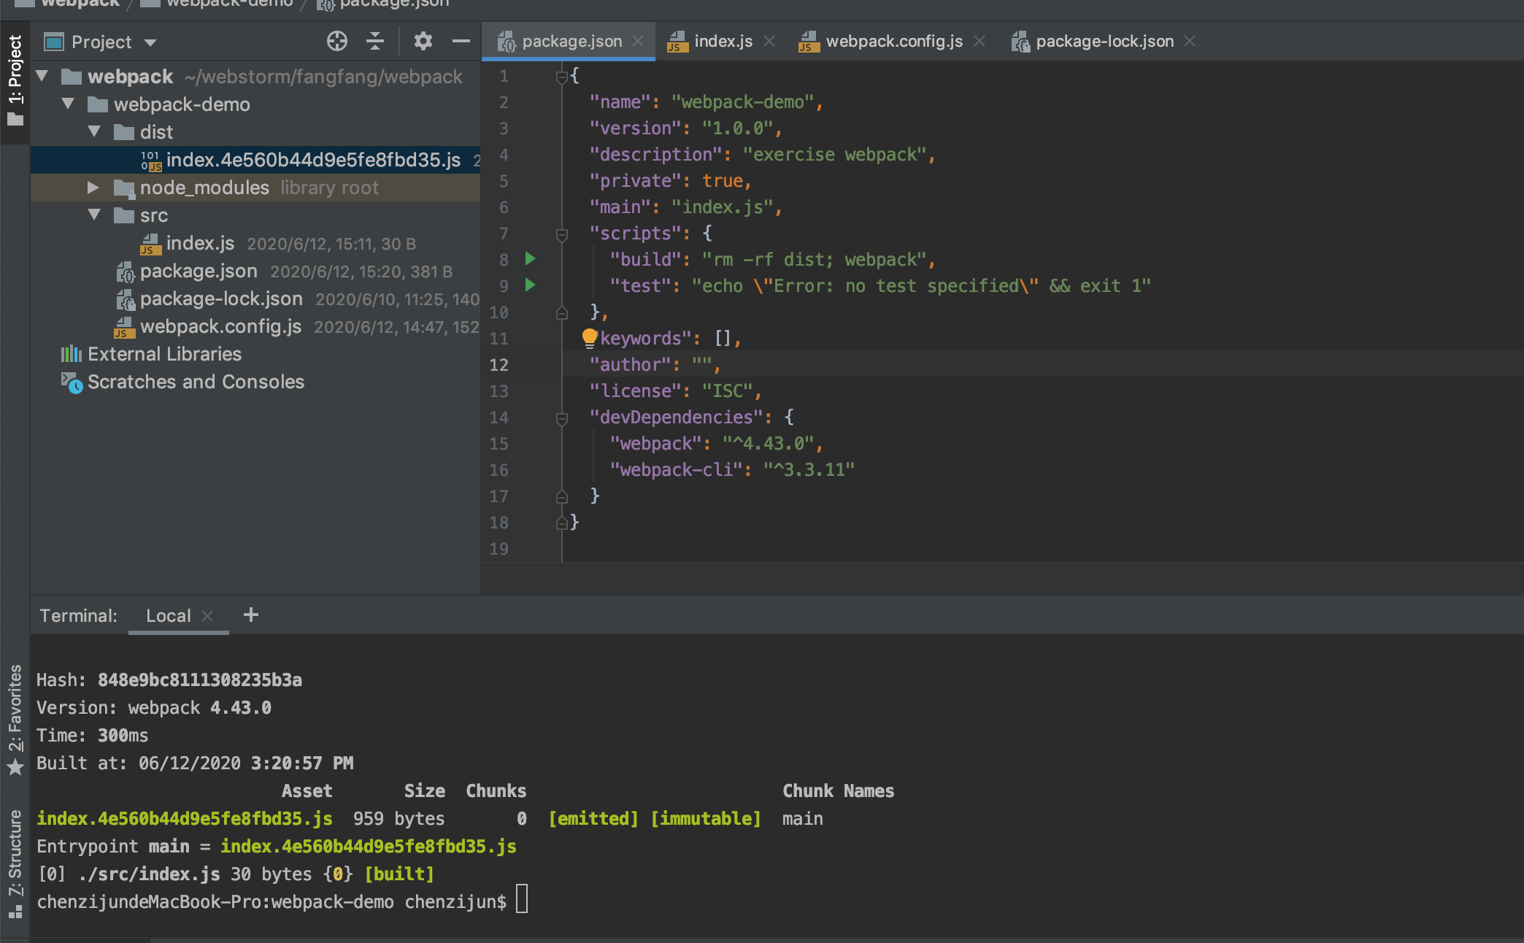Collapse the webpack-demo folder
The width and height of the screenshot is (1524, 943).
point(69,104)
